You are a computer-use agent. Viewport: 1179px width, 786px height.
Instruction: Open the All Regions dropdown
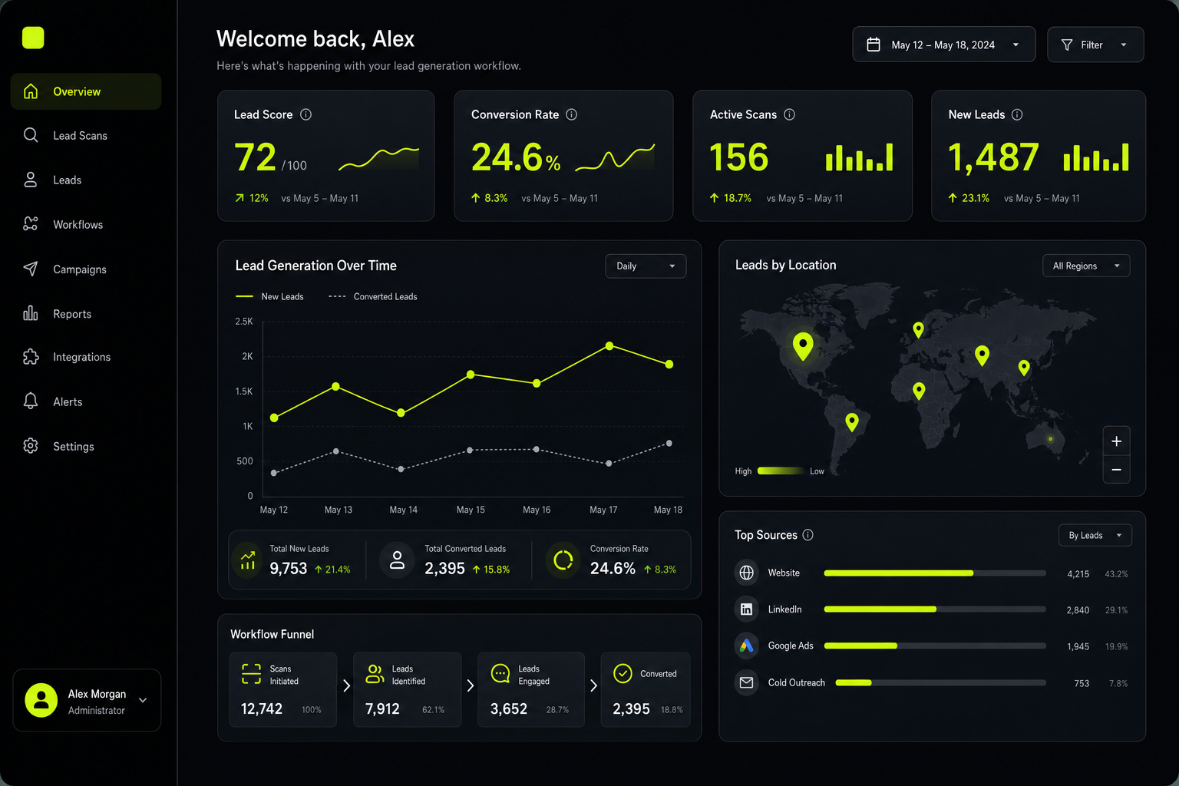click(1086, 266)
